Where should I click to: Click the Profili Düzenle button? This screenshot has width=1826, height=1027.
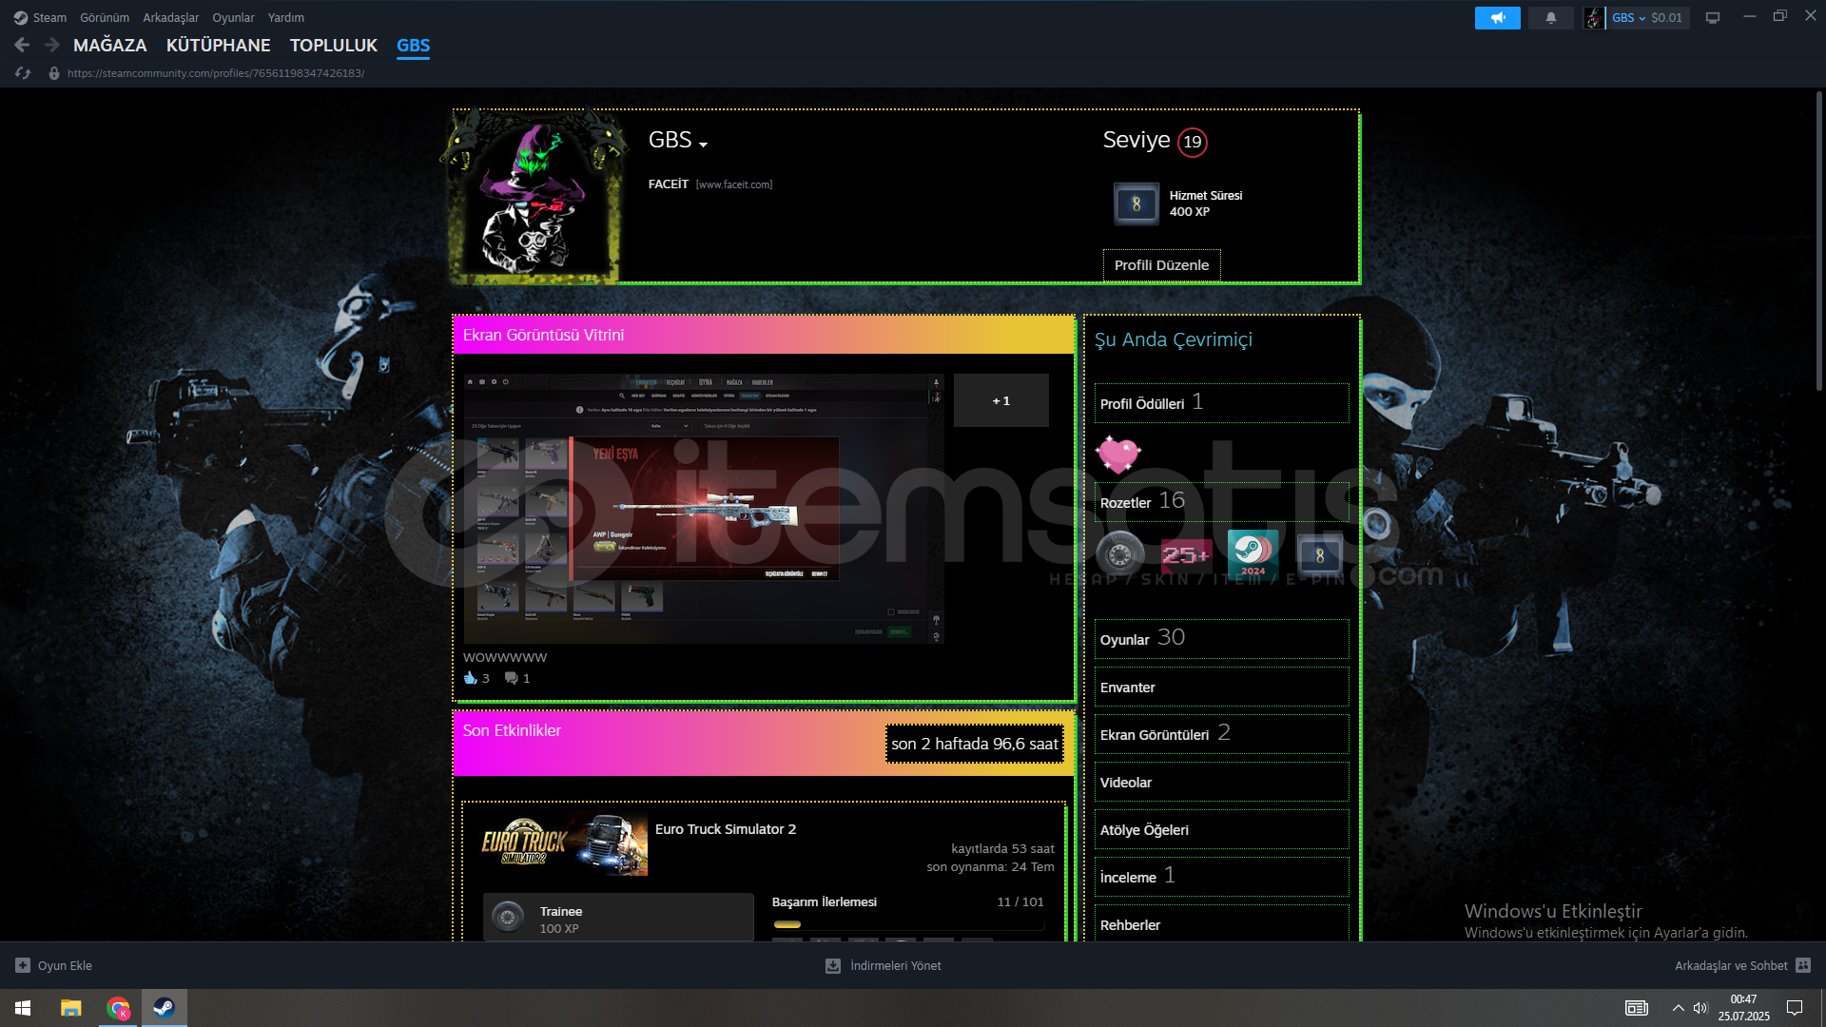point(1161,265)
